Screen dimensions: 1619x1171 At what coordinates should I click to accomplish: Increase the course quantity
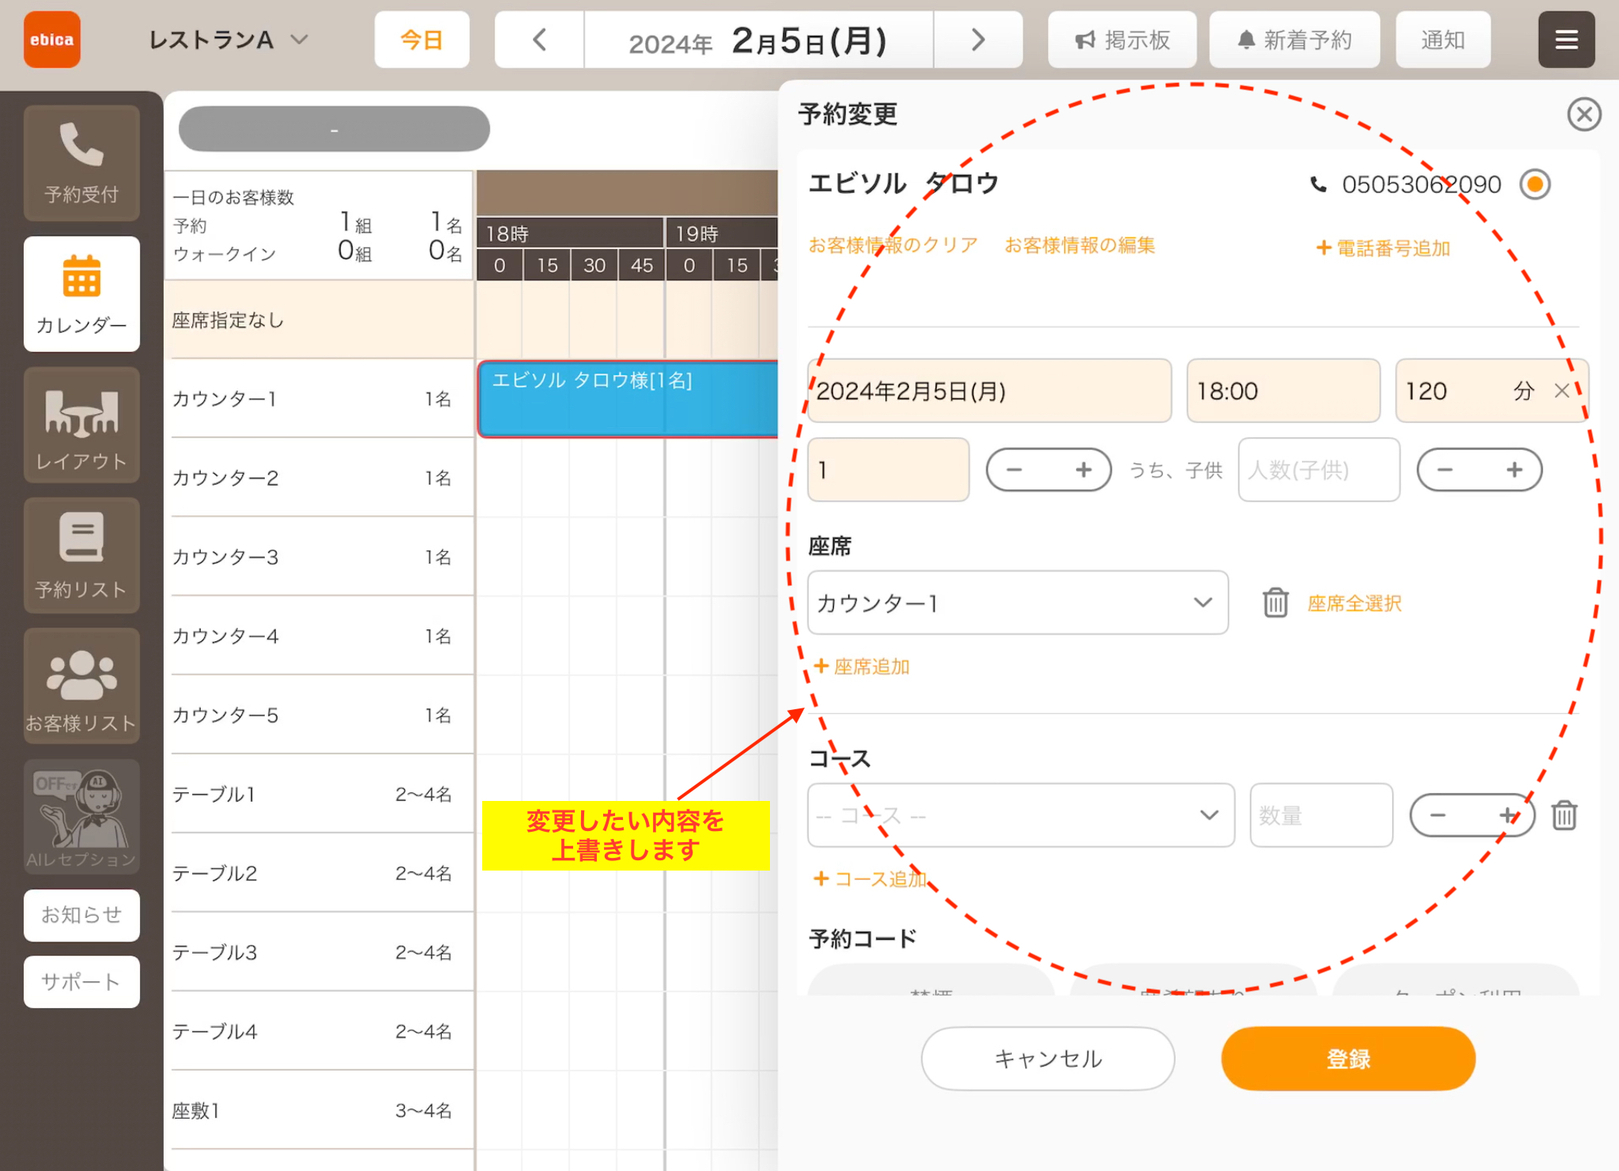point(1507,815)
